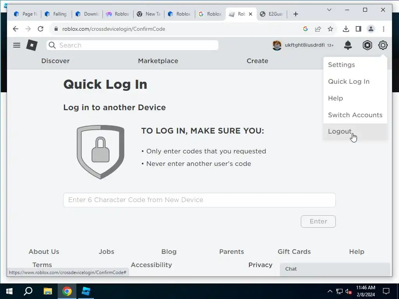Viewport: 399px width, 299px height.
Task: Show hidden system tray icons
Action: click(330, 291)
